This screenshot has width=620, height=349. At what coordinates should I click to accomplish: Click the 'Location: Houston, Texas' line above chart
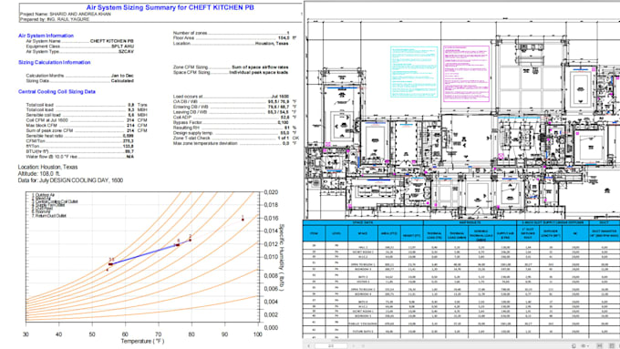pyautogui.click(x=47, y=167)
